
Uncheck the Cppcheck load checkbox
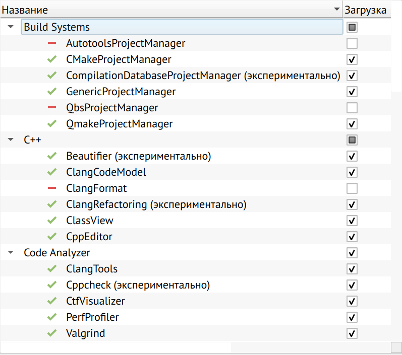tap(352, 285)
